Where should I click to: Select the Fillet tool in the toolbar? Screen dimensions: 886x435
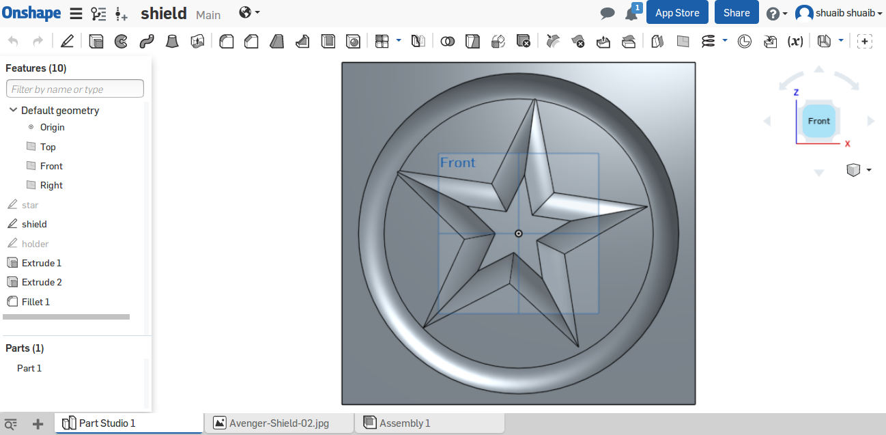click(227, 42)
